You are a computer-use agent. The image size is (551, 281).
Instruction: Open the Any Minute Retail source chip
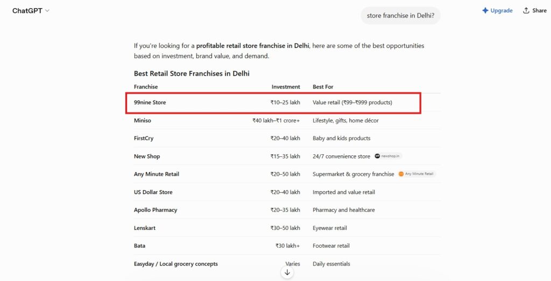coord(416,174)
